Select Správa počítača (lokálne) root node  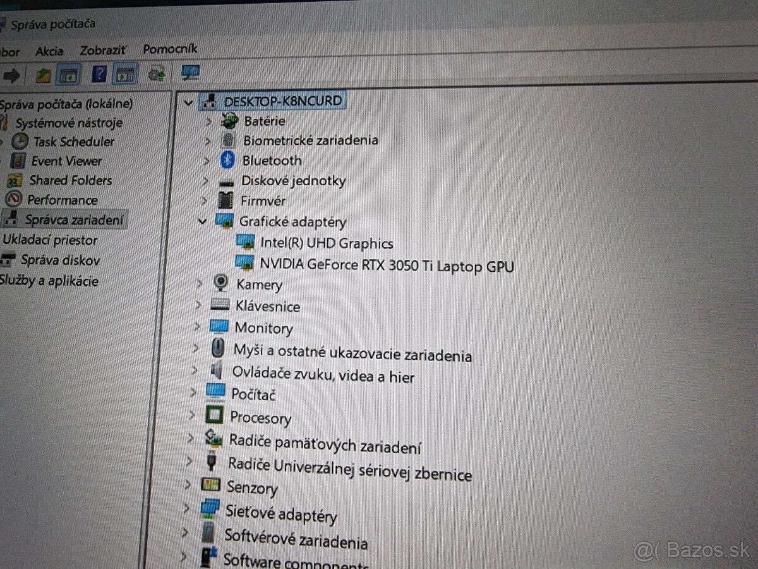coord(66,104)
